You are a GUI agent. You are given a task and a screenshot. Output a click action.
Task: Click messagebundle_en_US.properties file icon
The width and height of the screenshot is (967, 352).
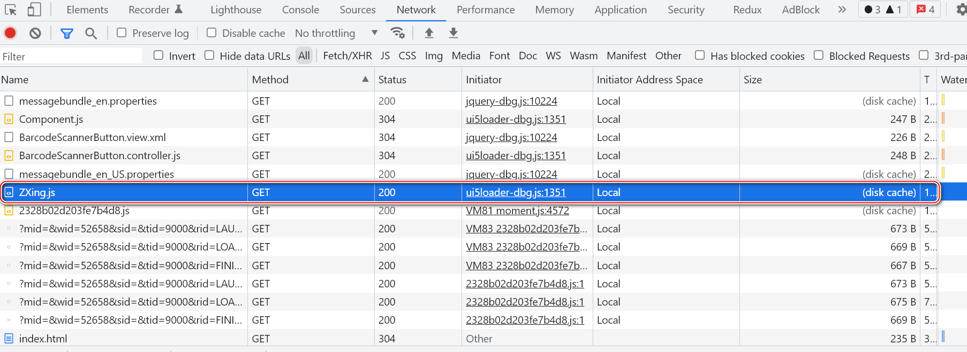[9, 174]
